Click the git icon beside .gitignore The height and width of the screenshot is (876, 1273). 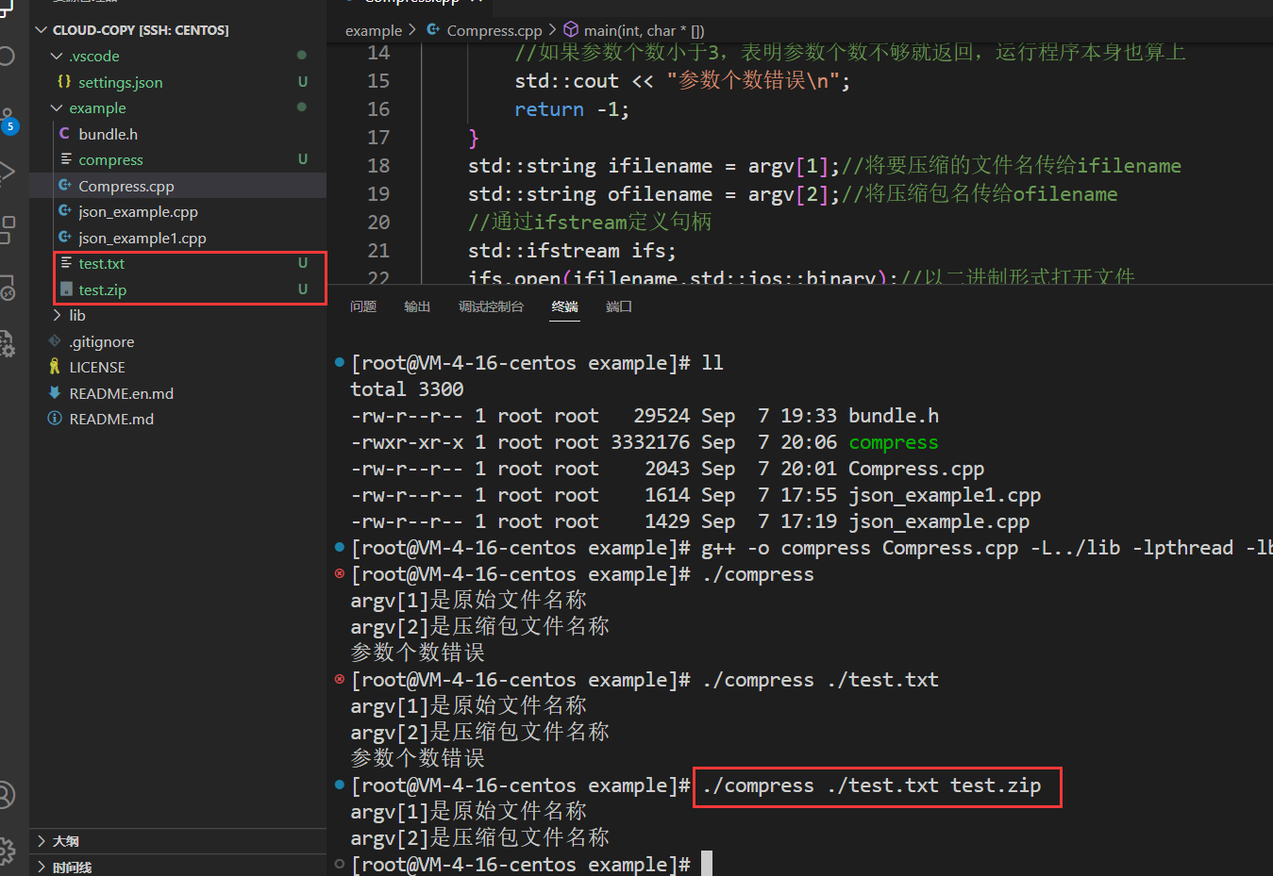55,341
